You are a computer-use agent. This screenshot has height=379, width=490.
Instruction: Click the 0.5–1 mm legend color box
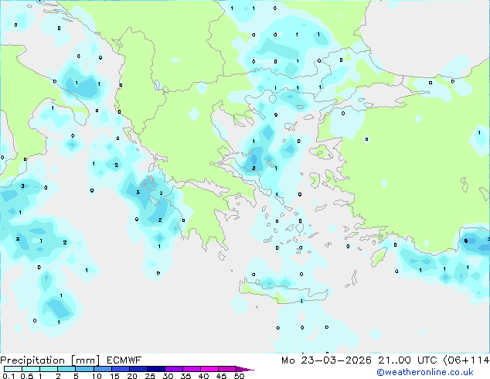pyautogui.click(x=31, y=369)
